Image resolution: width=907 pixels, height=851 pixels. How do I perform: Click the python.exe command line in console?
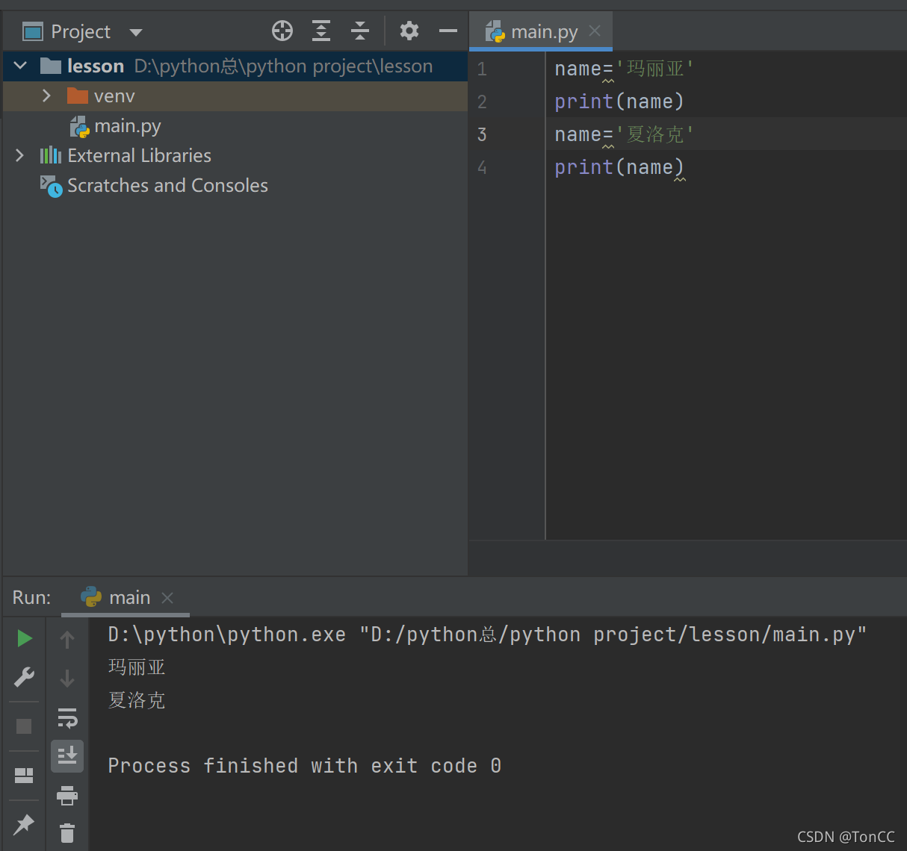pos(487,635)
